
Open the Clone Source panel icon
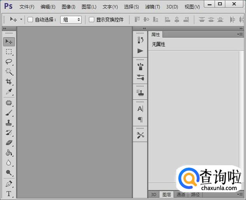coord(140,93)
